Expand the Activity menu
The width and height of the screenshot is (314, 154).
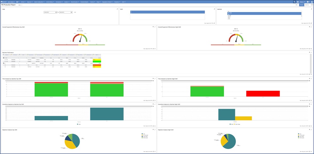[23, 2]
